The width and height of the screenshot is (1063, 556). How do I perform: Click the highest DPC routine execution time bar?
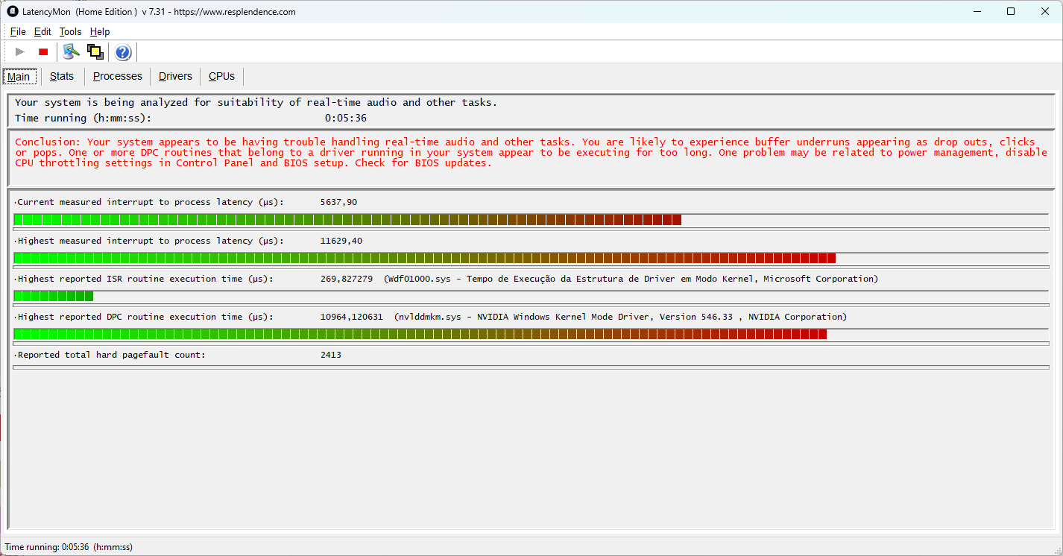pyautogui.click(x=531, y=334)
